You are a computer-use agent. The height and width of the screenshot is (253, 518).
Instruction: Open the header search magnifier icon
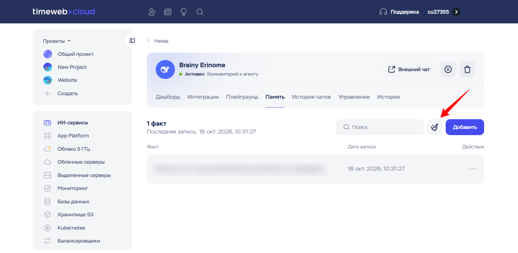coord(200,12)
